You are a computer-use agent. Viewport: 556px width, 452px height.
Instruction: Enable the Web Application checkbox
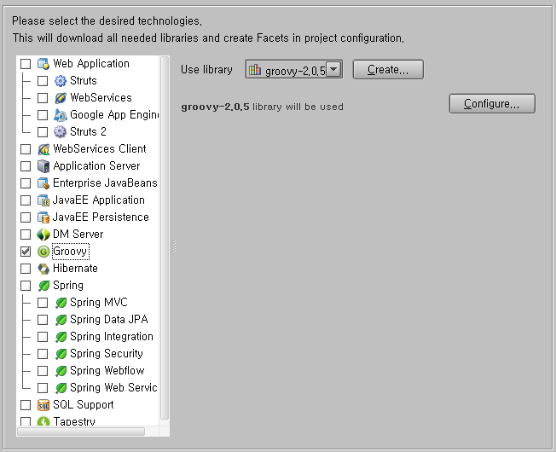click(26, 64)
